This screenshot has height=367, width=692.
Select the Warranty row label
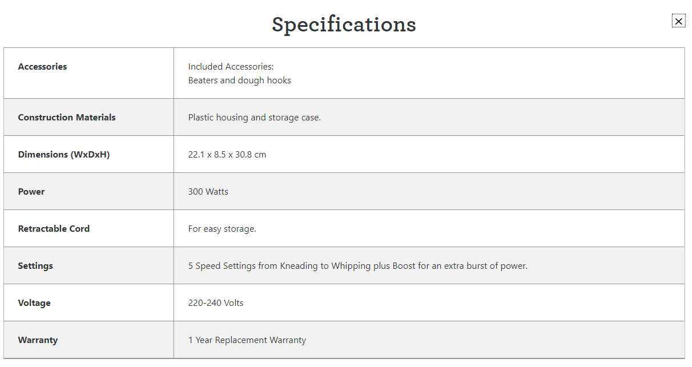tap(38, 340)
